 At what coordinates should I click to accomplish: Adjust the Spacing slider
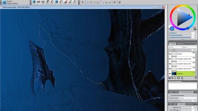(185, 108)
